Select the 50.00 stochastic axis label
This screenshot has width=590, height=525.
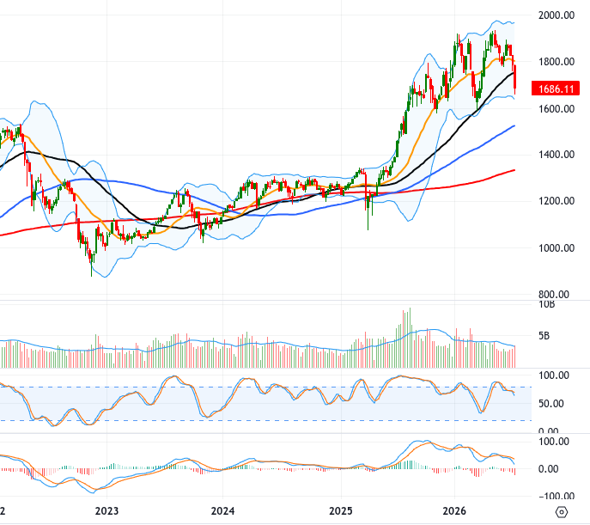pyautogui.click(x=551, y=404)
